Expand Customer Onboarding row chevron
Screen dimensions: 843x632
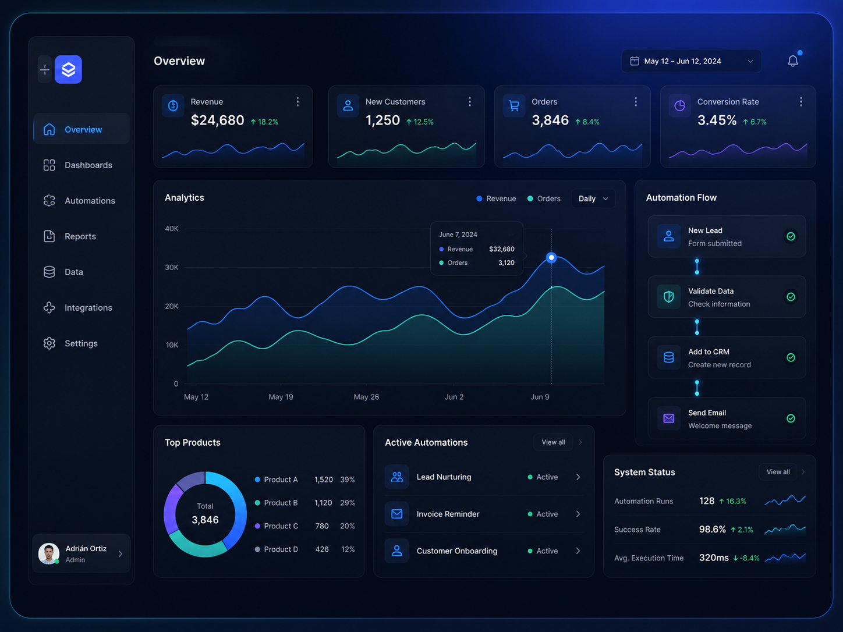[x=578, y=551]
